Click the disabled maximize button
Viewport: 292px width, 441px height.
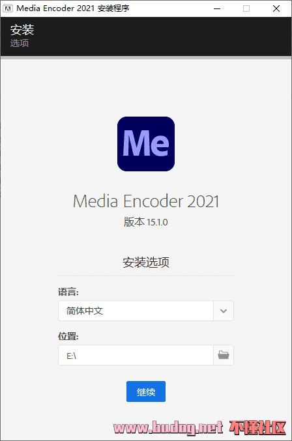pyautogui.click(x=246, y=8)
